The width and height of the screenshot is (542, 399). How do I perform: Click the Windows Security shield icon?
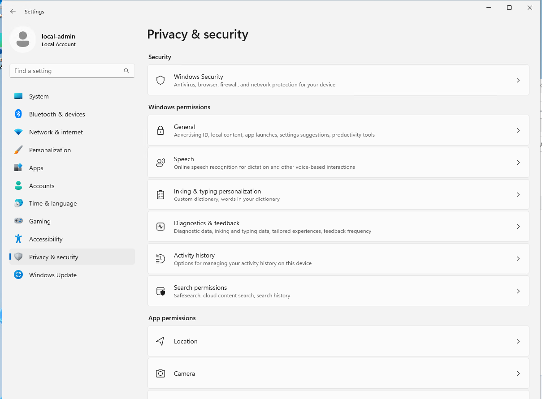(160, 80)
